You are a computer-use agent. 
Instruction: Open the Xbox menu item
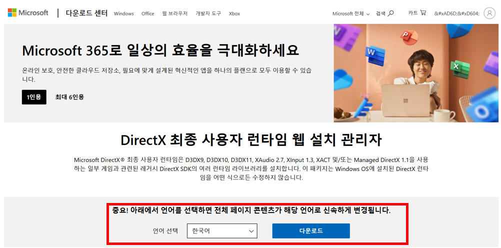pos(234,13)
